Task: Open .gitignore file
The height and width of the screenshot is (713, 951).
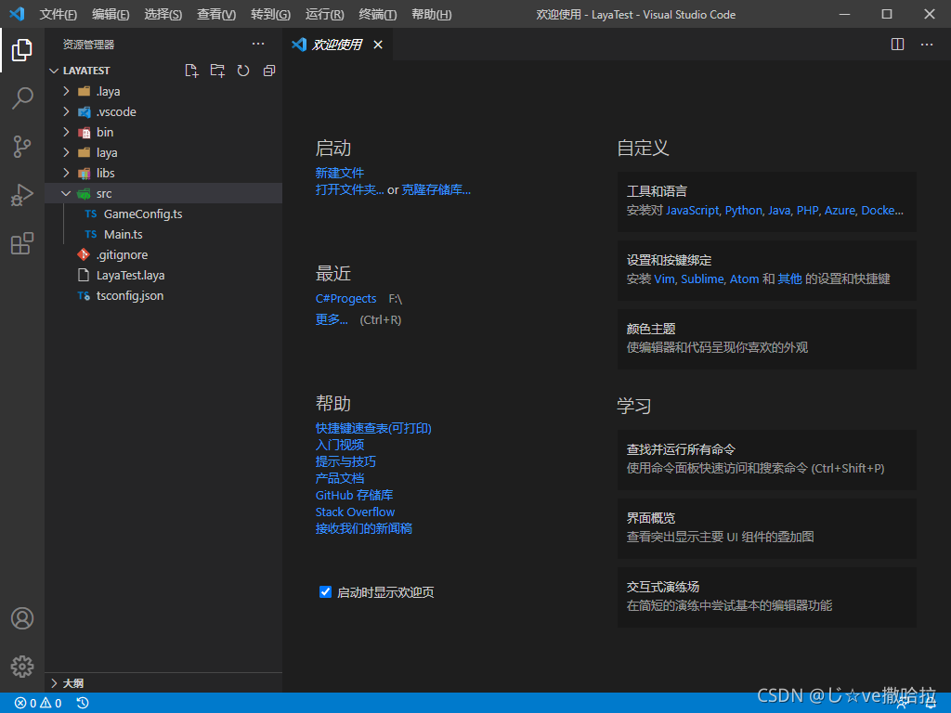Action: (x=122, y=254)
